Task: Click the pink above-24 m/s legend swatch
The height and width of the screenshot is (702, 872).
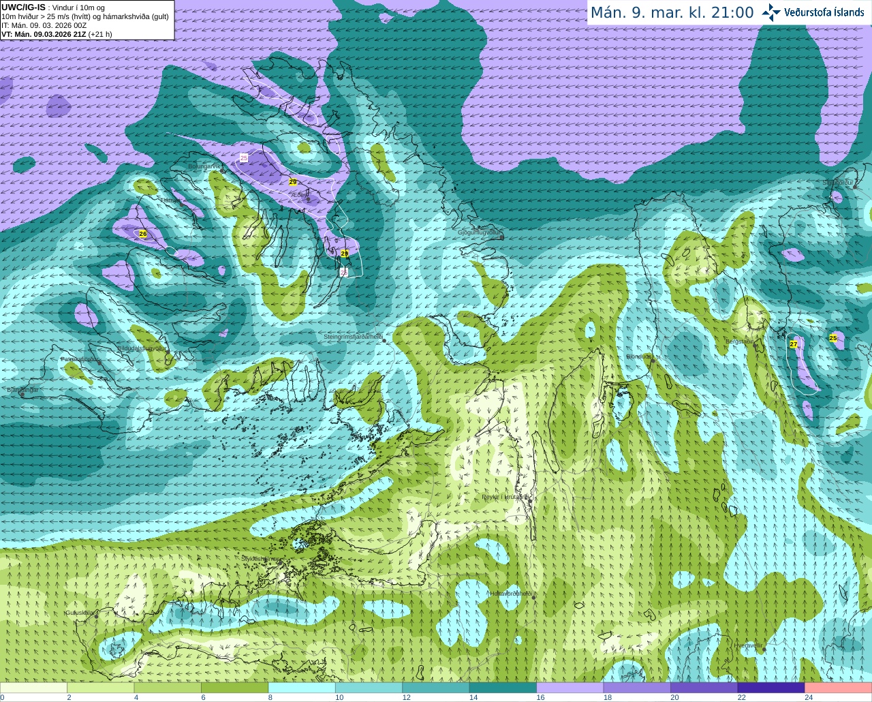Action: [x=839, y=688]
